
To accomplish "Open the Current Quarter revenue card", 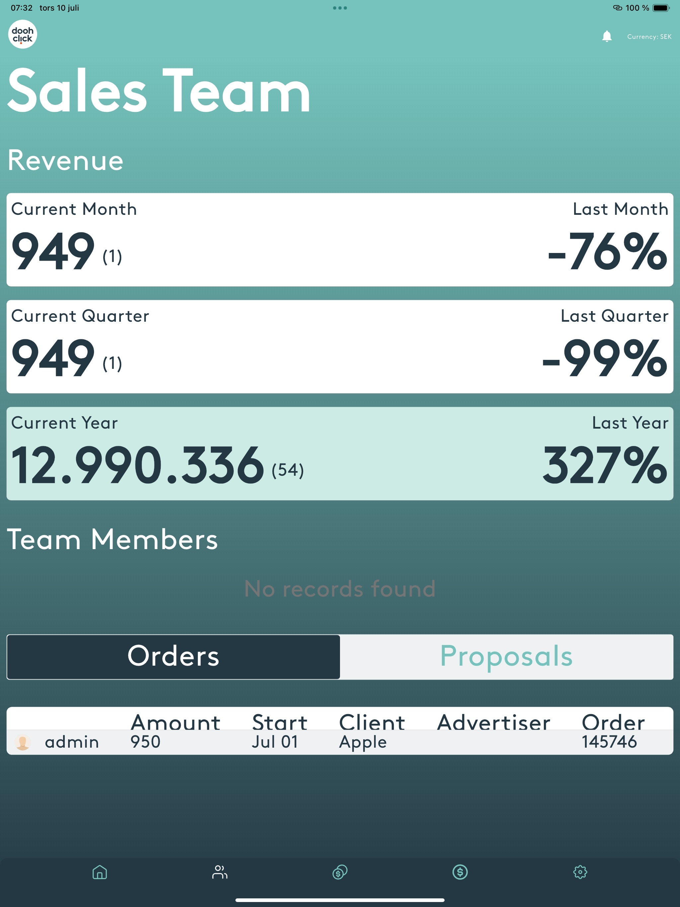I will [340, 347].
